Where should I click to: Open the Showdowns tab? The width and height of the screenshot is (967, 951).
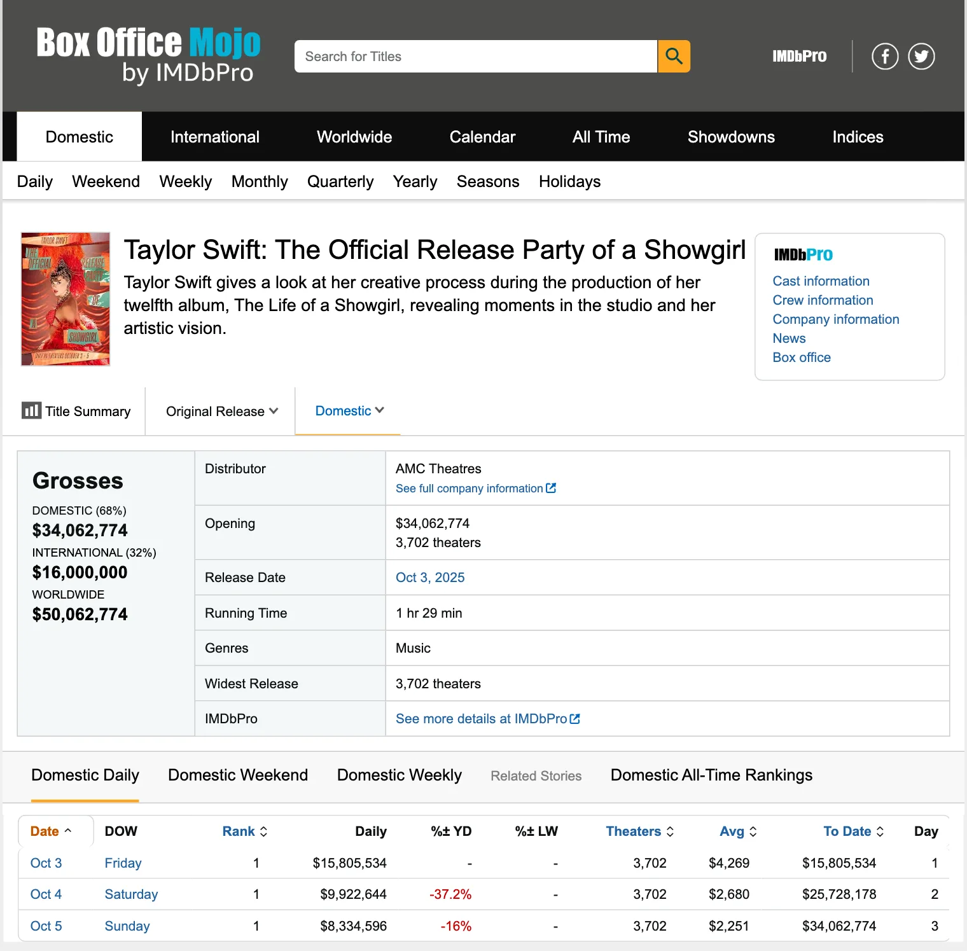pos(731,137)
